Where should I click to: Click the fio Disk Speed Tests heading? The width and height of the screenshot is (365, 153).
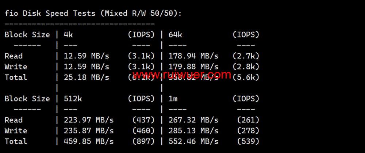tap(93, 13)
